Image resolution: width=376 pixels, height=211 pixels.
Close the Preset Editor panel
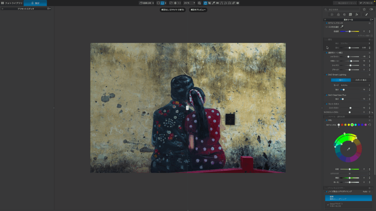coord(3,9)
